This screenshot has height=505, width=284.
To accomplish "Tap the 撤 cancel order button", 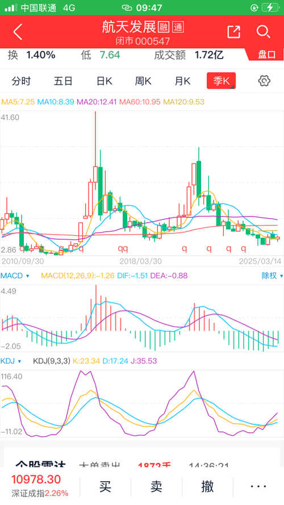I will [x=207, y=486].
